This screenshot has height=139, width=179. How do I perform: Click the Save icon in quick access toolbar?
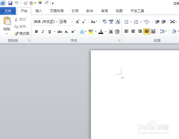pos(10,3)
